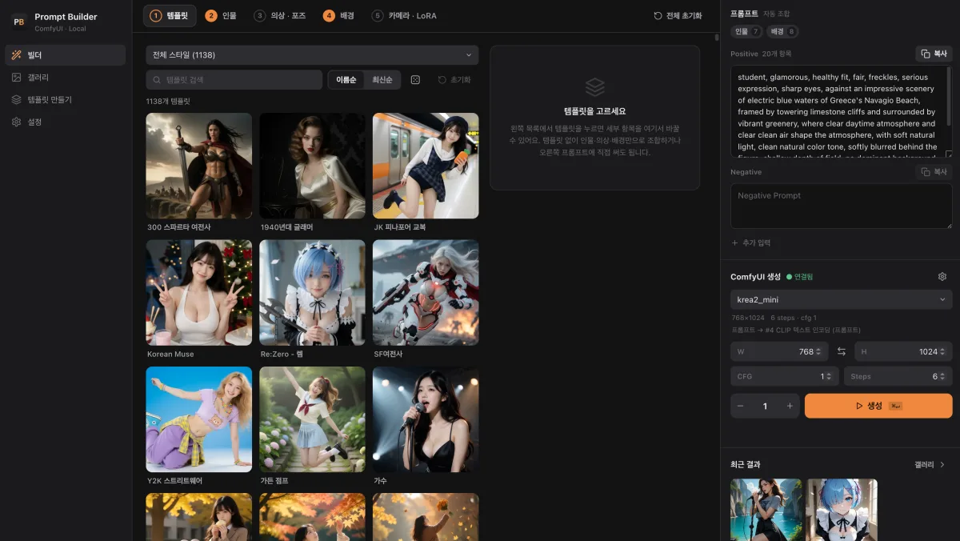Viewport: 960px width, 541px height.
Task: Open the 5 카메라 · LoRA tab
Action: 405,16
